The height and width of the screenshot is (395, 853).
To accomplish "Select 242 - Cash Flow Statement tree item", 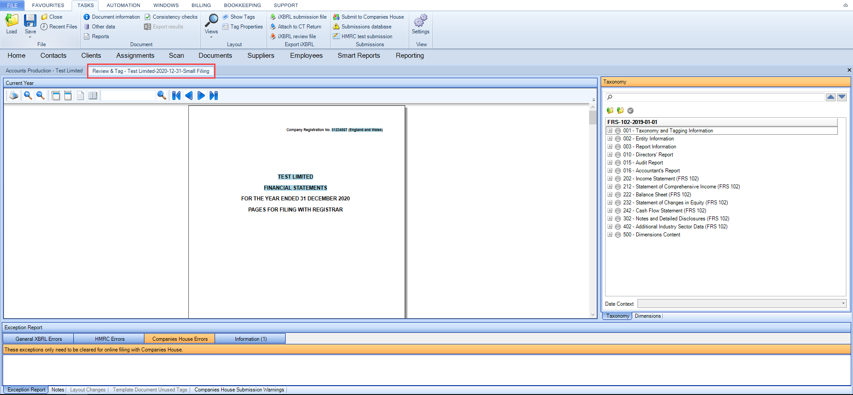I will (x=664, y=211).
